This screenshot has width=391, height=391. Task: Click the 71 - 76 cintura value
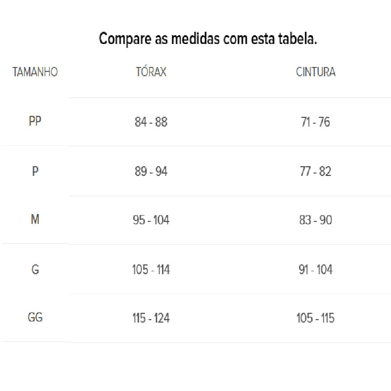(315, 122)
